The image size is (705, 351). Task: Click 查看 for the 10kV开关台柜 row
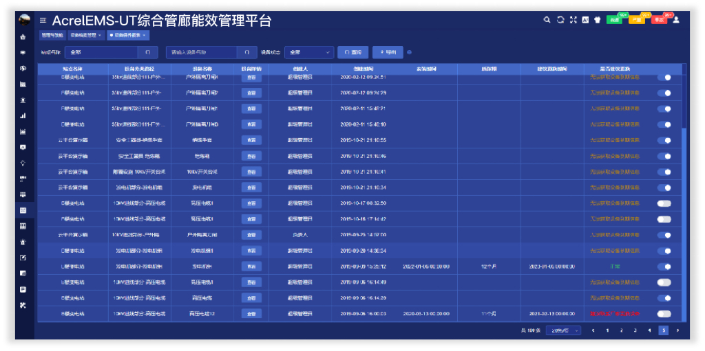pos(251,172)
